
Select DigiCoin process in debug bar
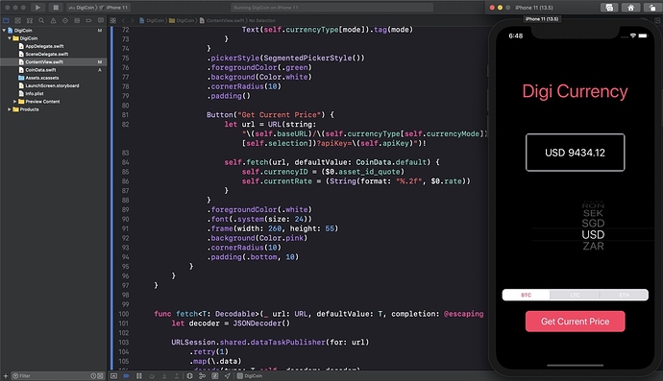point(250,375)
